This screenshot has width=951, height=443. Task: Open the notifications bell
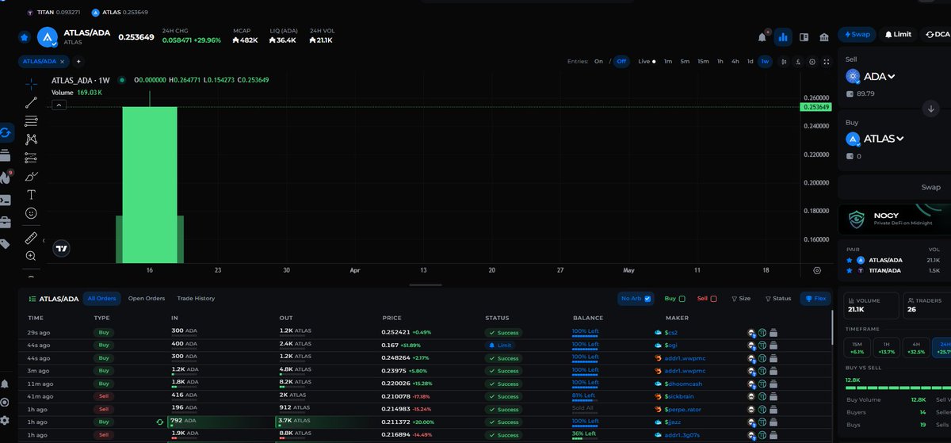(762, 36)
